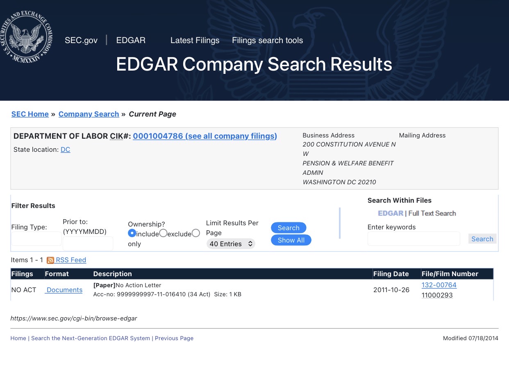Click film number 11000293
The width and height of the screenshot is (509, 373).
click(437, 295)
